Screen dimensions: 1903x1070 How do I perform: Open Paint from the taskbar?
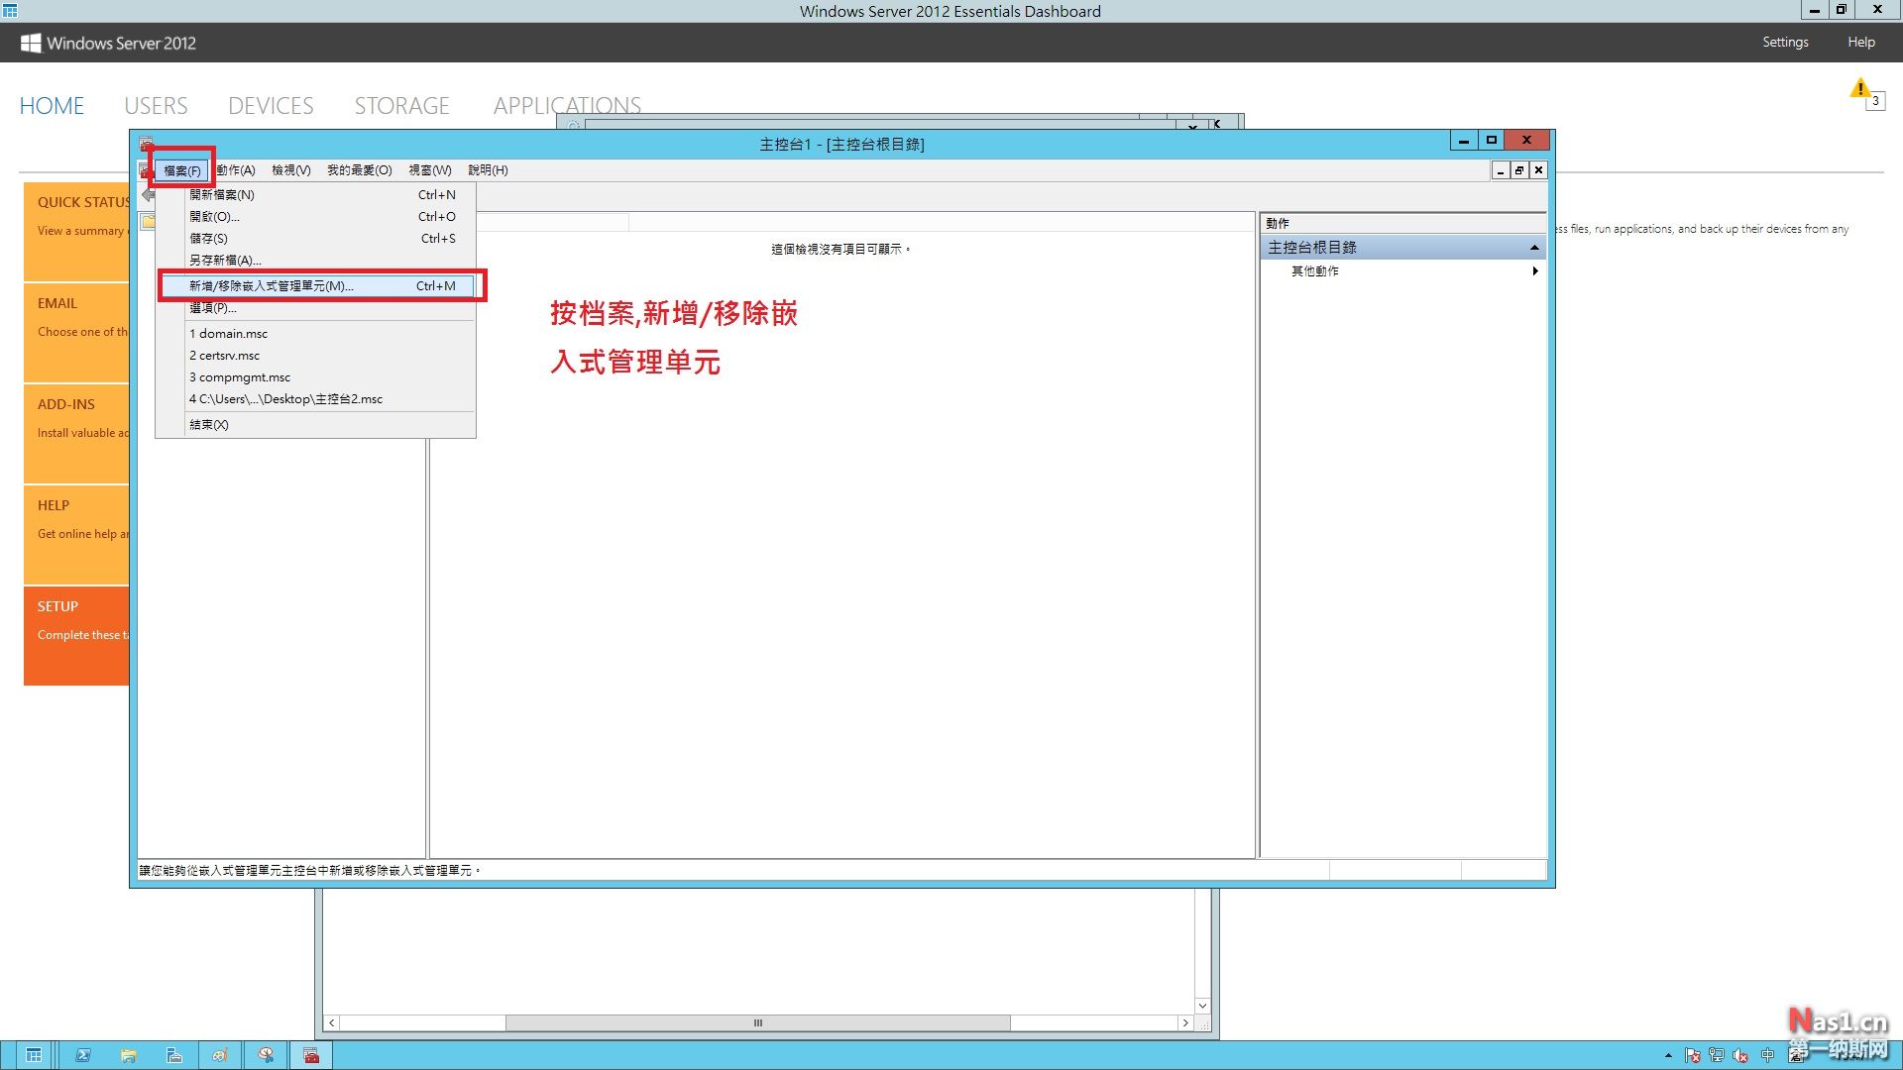pyautogui.click(x=220, y=1055)
